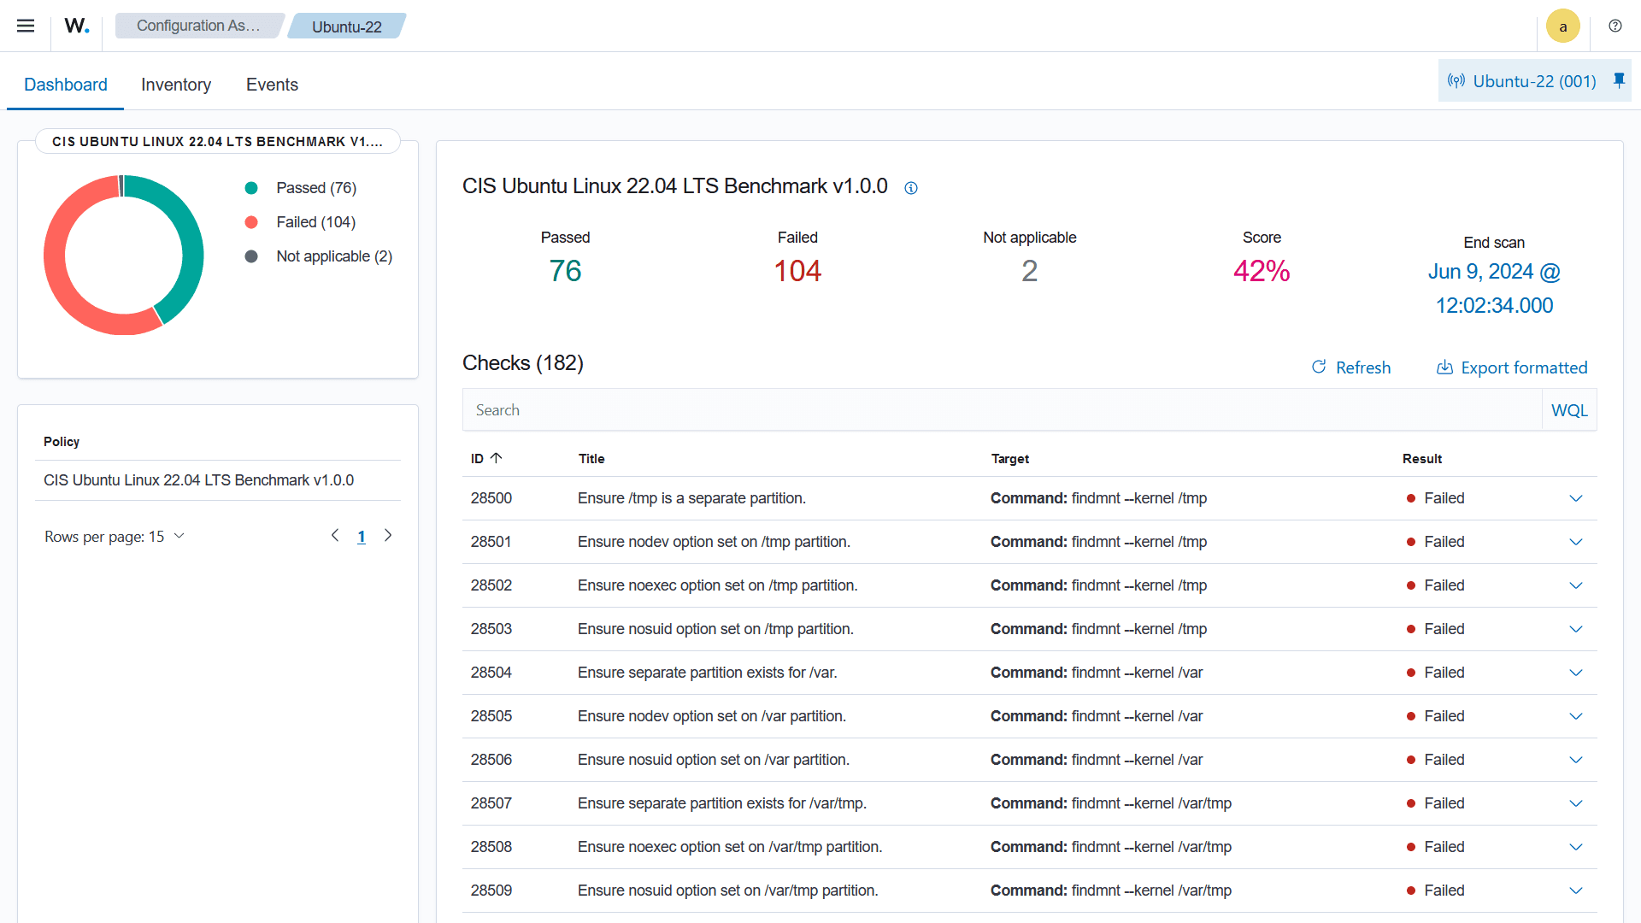Go to next policy page arrow

point(388,536)
